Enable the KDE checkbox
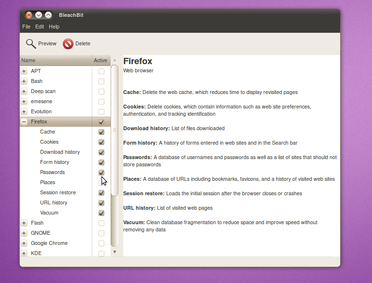 [x=101, y=254]
